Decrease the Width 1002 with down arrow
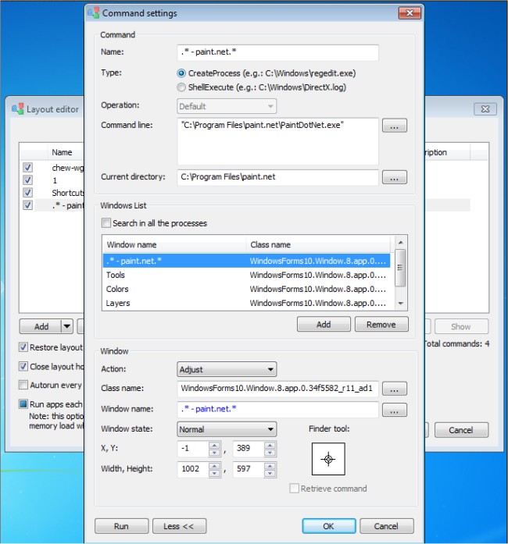Screen dimensions: 508x544 tap(214, 472)
